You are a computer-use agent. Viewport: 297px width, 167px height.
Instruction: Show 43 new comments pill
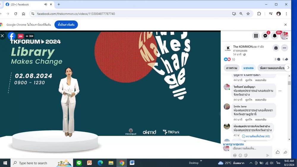[256, 136]
